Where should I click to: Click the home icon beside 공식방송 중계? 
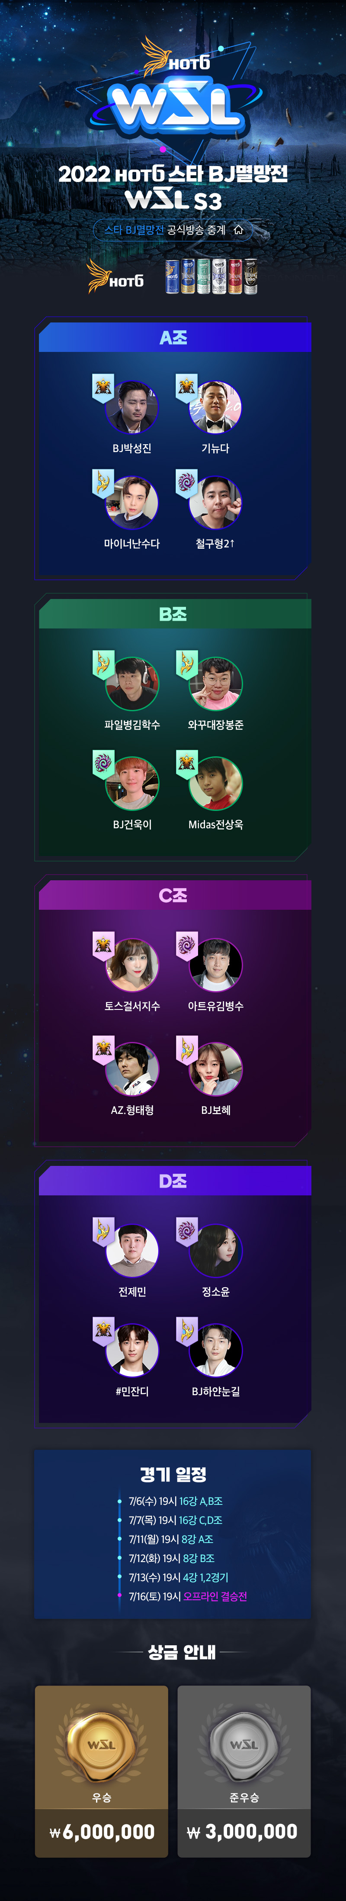(238, 230)
